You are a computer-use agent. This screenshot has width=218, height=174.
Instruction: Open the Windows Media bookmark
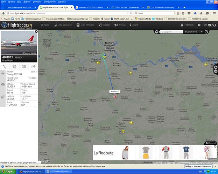pos(143,19)
